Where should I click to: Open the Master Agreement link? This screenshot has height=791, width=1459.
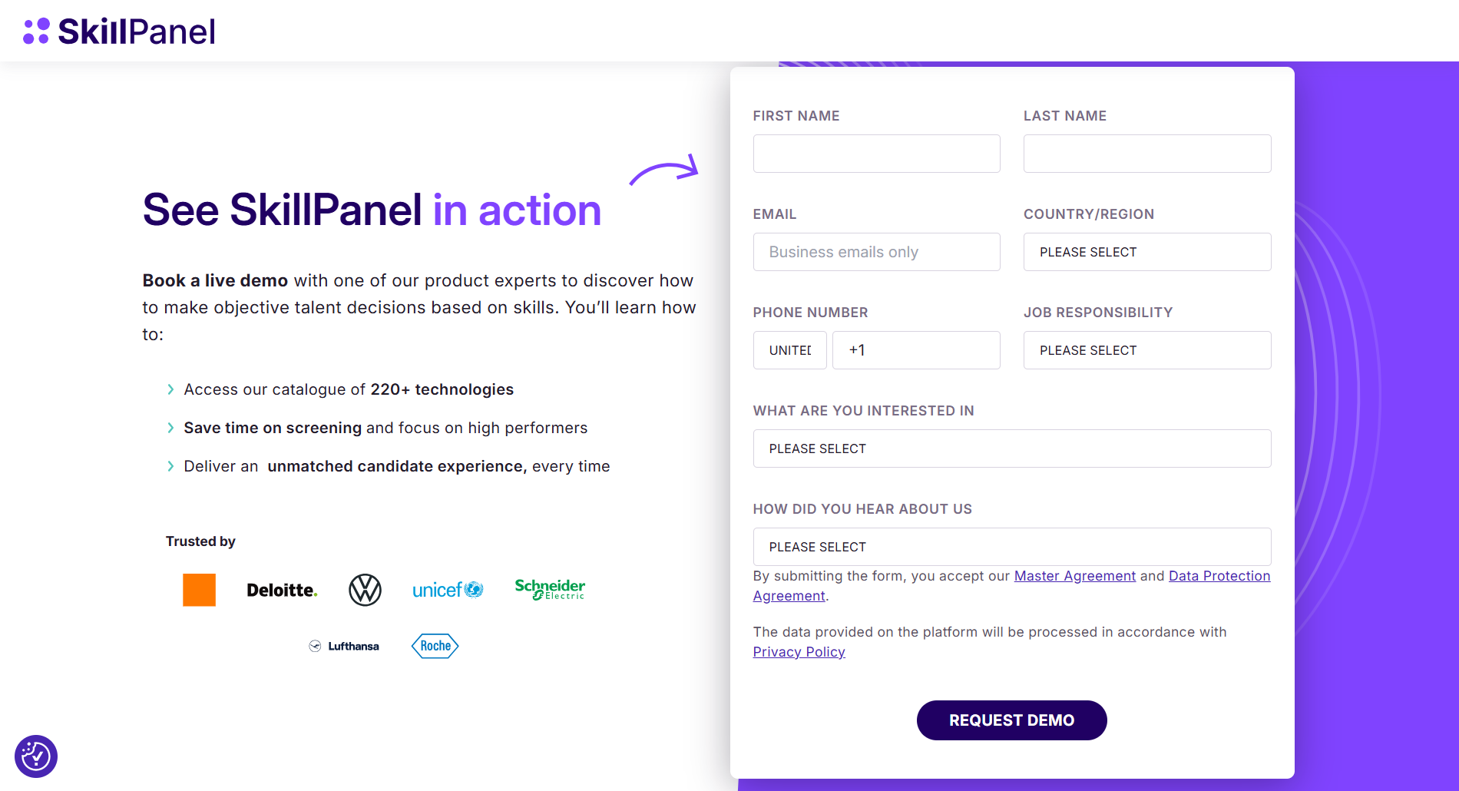pos(1074,576)
